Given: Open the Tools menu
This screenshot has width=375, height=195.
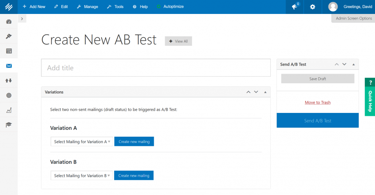Looking at the screenshot, I should click(115, 7).
